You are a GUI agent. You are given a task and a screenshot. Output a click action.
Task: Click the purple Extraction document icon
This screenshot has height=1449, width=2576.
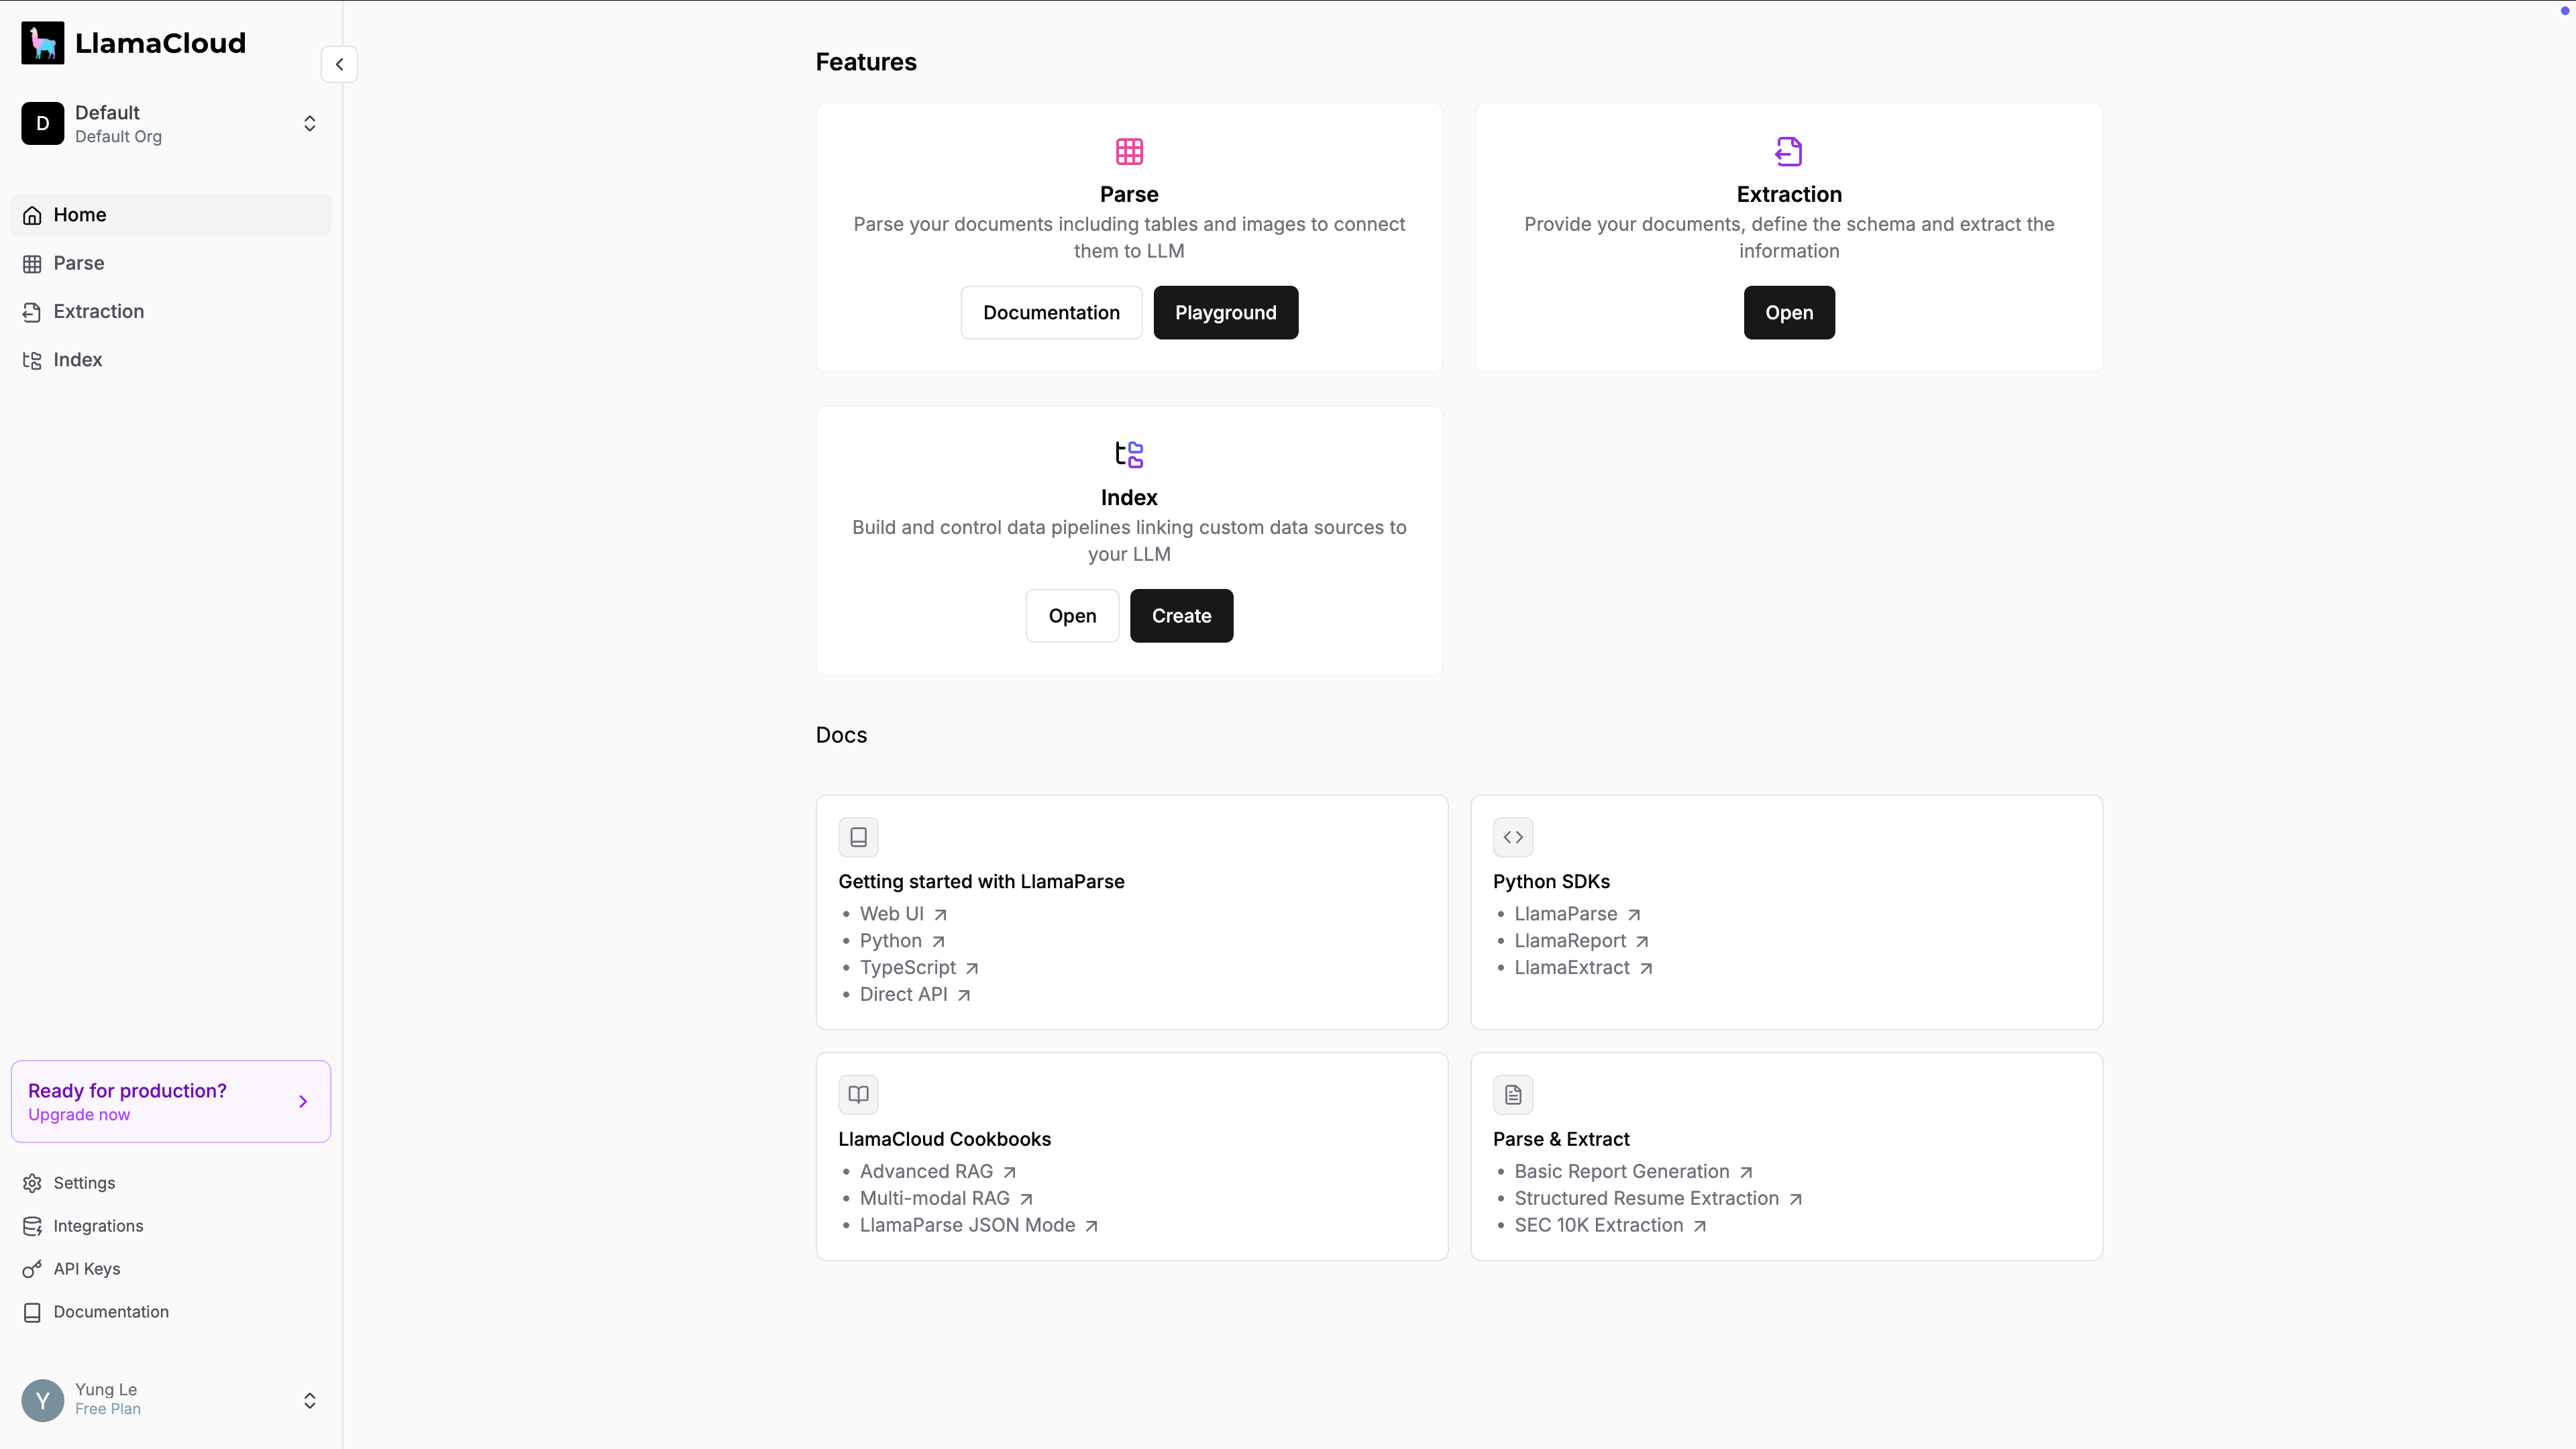click(x=1788, y=151)
